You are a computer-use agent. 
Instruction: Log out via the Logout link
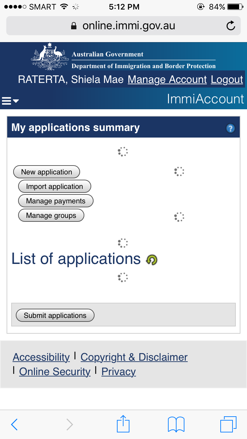pyautogui.click(x=227, y=80)
